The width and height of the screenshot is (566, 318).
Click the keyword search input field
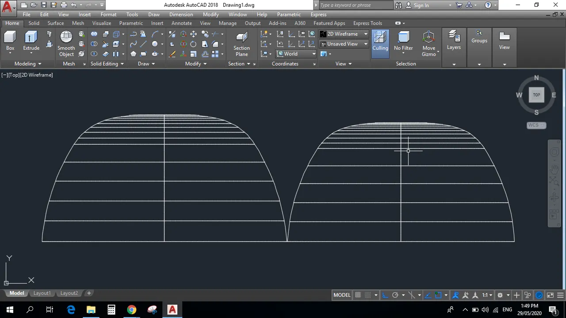point(356,5)
